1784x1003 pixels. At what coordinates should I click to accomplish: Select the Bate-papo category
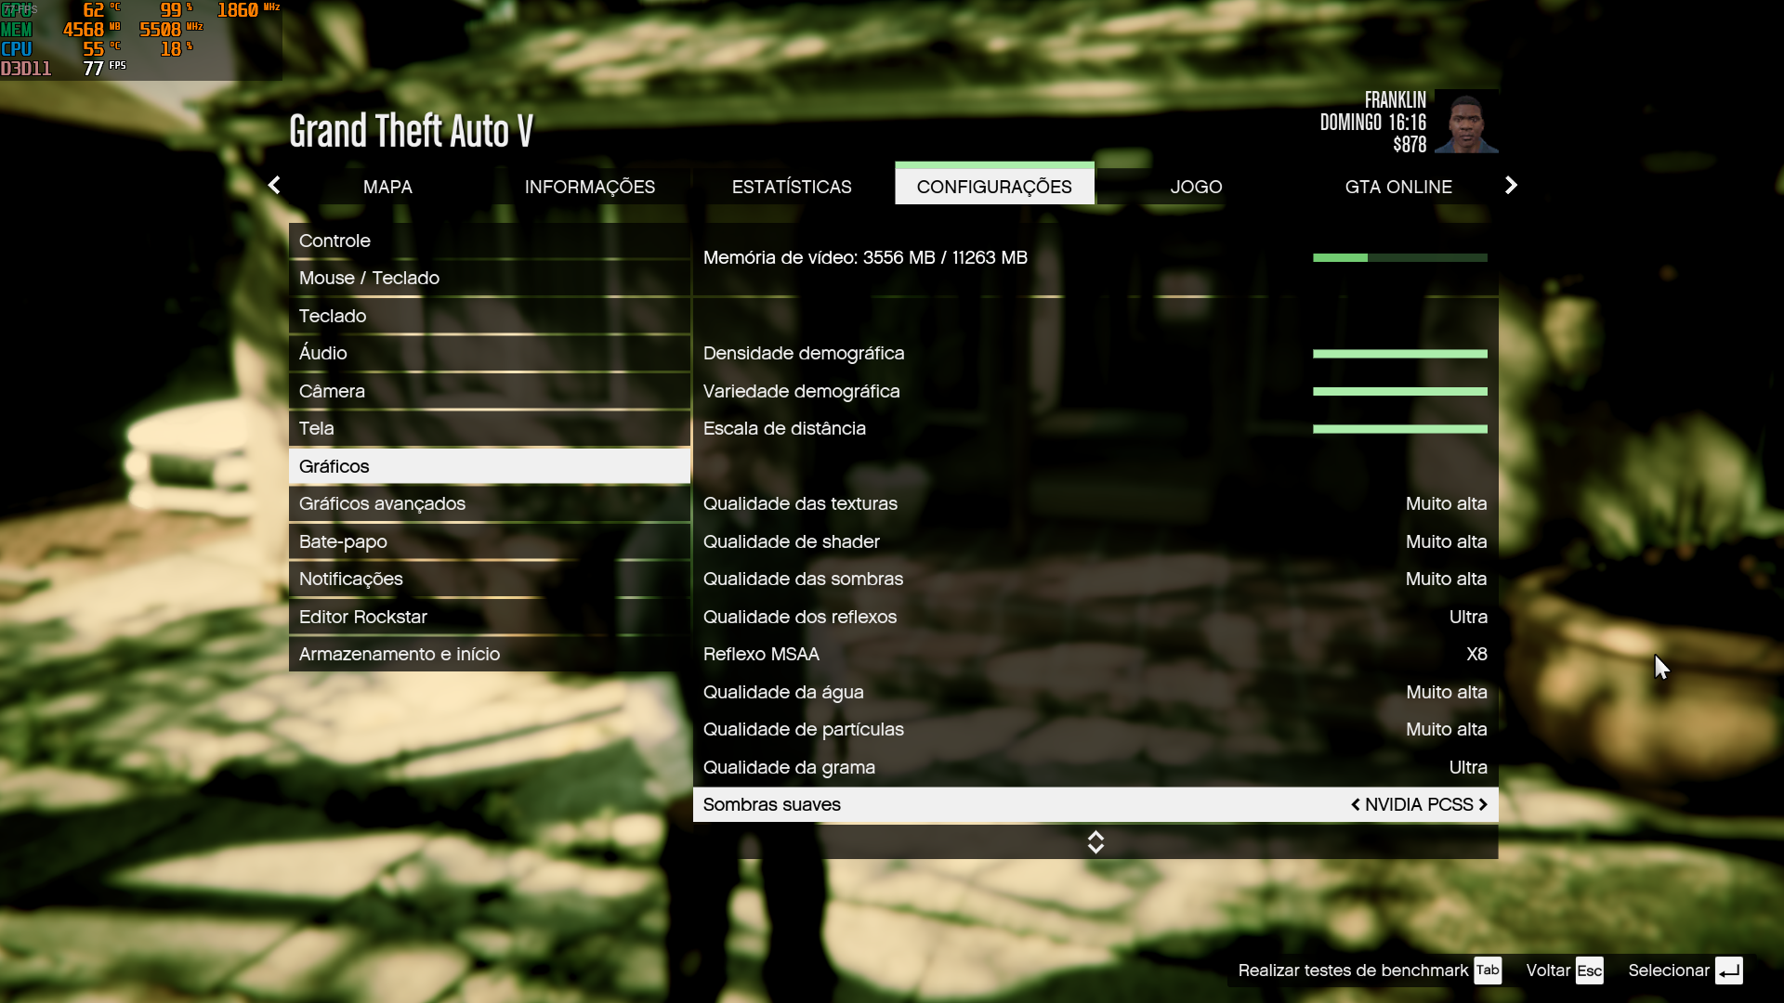490,541
